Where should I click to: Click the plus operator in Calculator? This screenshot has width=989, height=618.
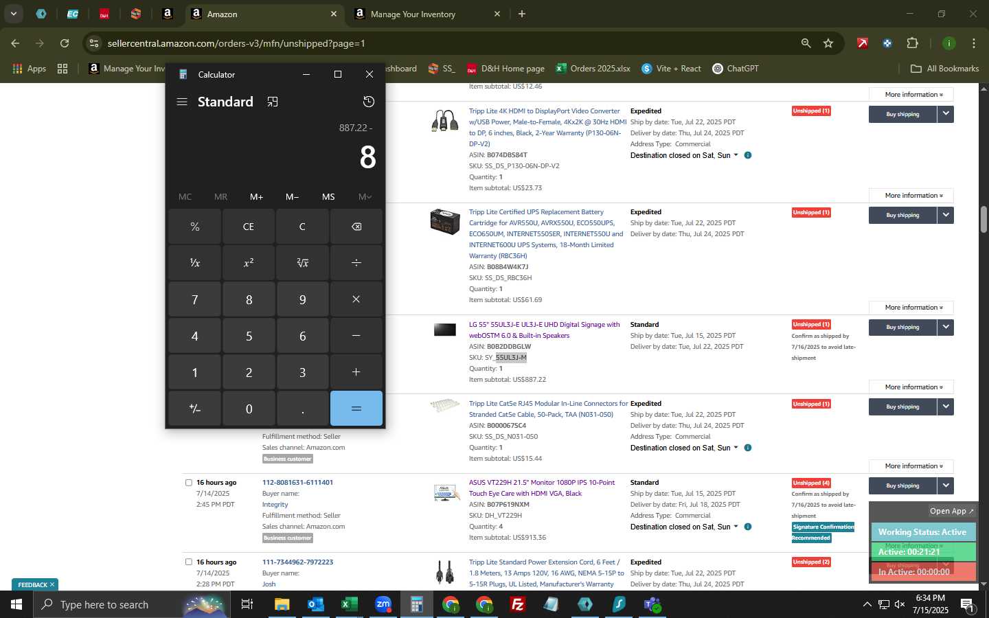356,372
